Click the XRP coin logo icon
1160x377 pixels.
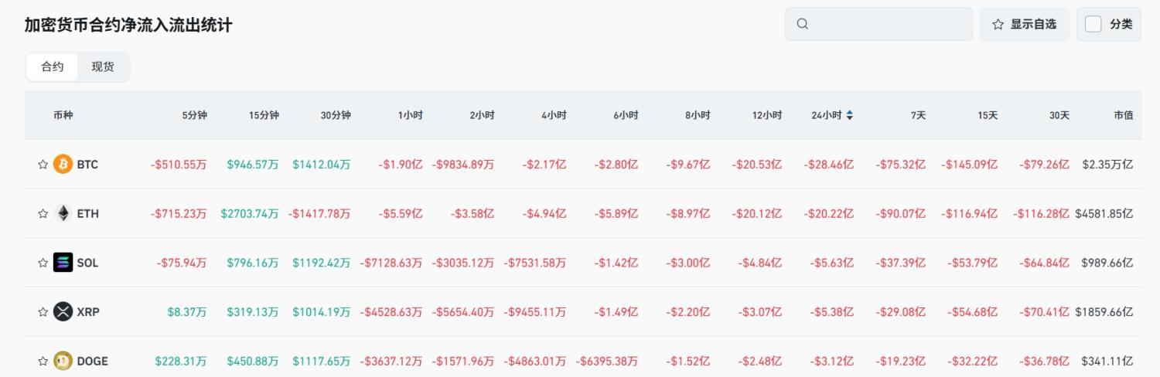63,312
